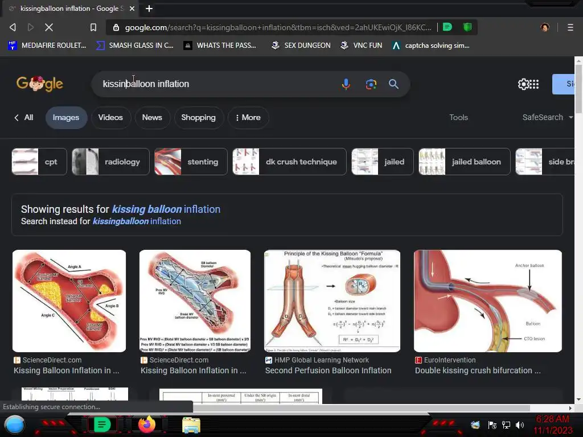Click the flag notification tray icon
Viewport: 583px width, 437px height.
click(492, 424)
